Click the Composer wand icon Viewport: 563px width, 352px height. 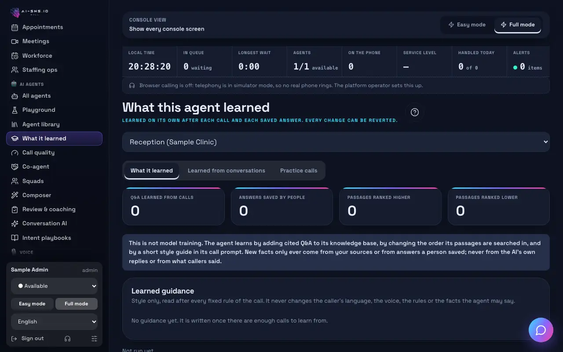click(15, 195)
